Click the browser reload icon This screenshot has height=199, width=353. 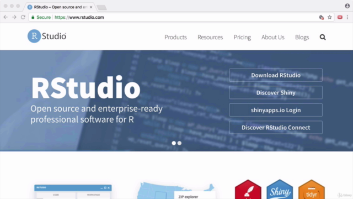23,17
